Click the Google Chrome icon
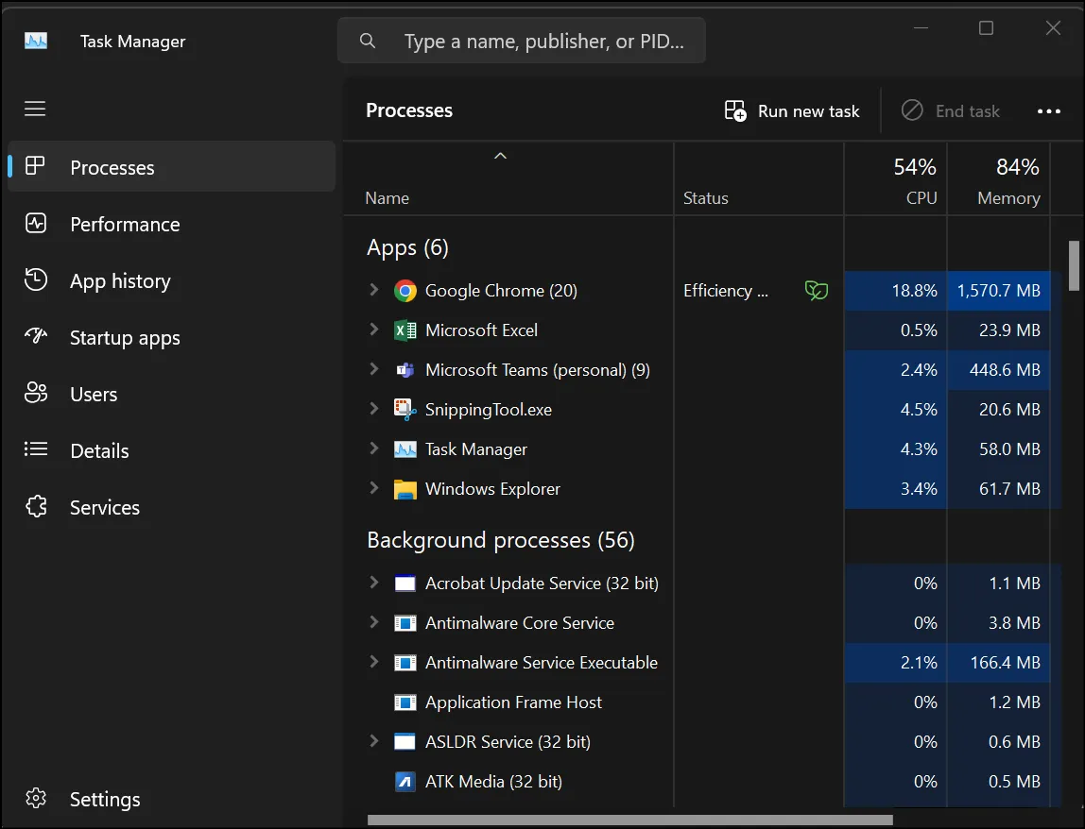Image resolution: width=1085 pixels, height=829 pixels. (x=405, y=291)
